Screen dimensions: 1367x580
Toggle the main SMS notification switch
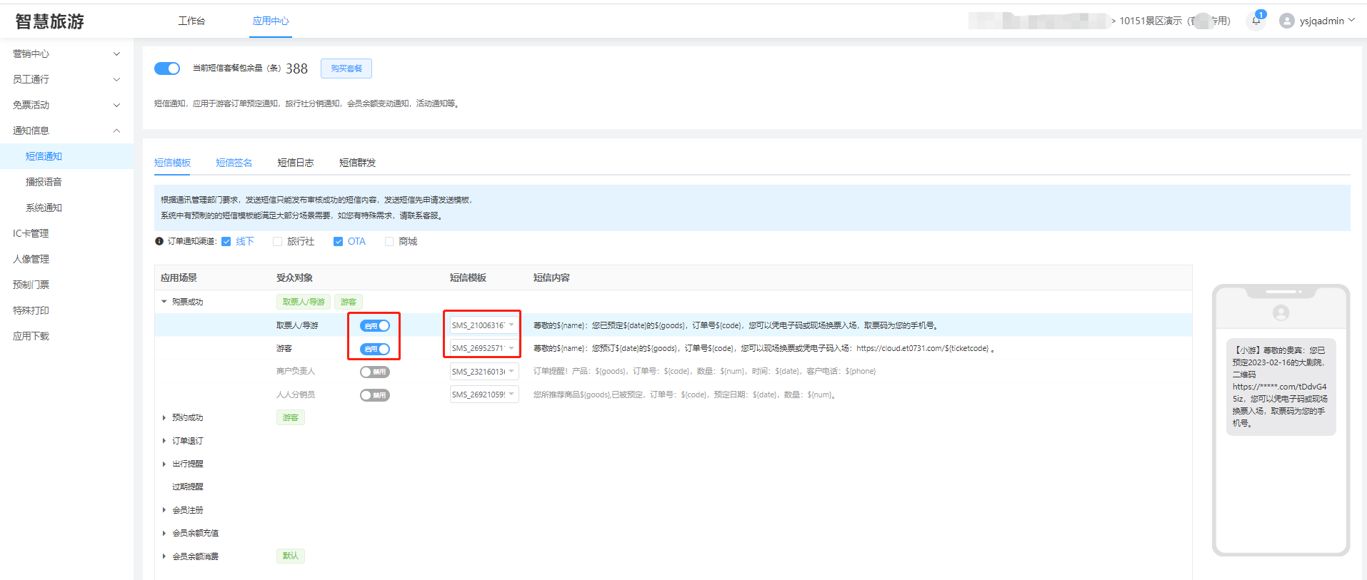coord(167,68)
